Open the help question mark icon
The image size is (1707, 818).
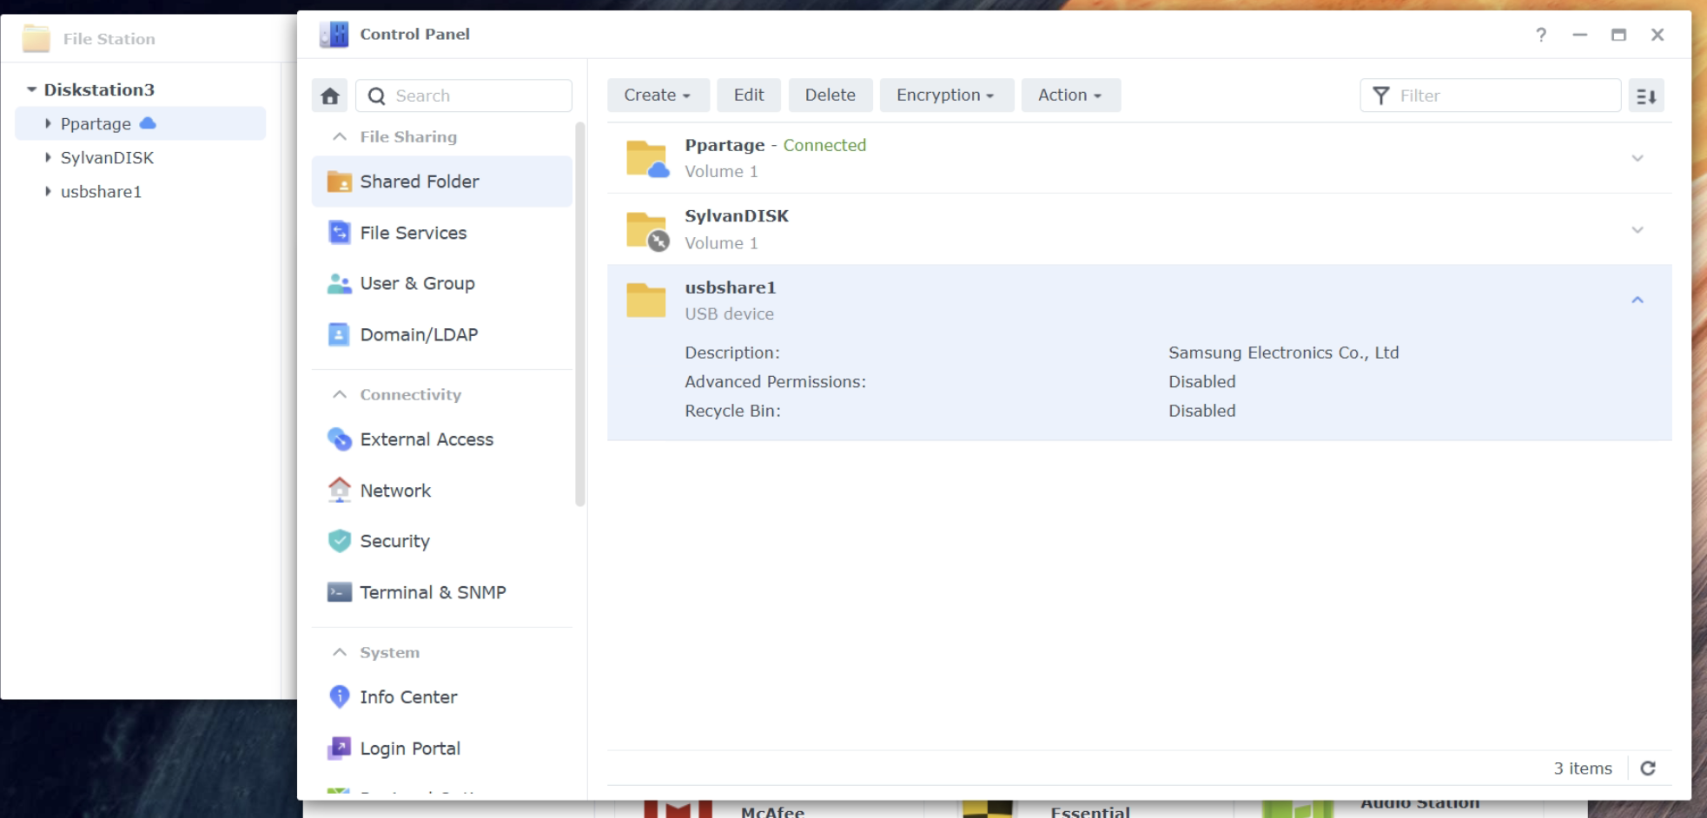pyautogui.click(x=1540, y=35)
